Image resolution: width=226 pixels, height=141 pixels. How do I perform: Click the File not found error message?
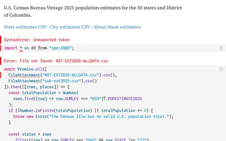56,61
